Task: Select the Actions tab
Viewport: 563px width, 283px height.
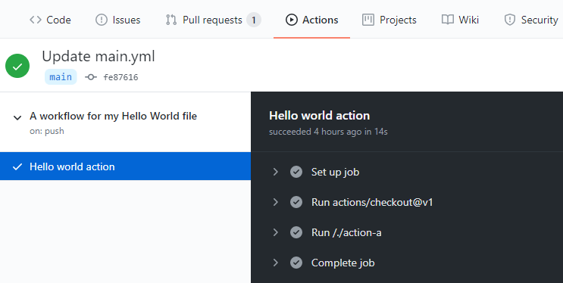Action: (311, 20)
